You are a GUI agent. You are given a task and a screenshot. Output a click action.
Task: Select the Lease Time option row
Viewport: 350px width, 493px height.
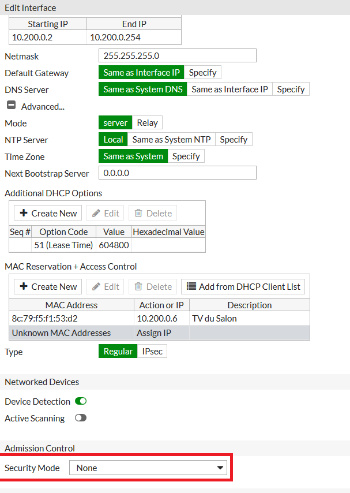107,245
